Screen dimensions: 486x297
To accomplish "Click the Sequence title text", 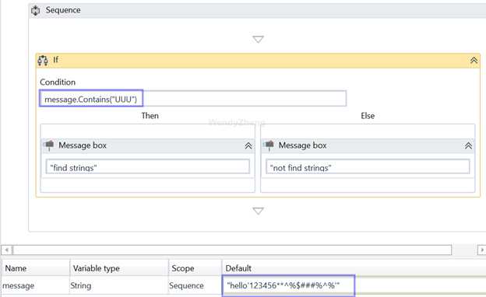I will tap(63, 10).
